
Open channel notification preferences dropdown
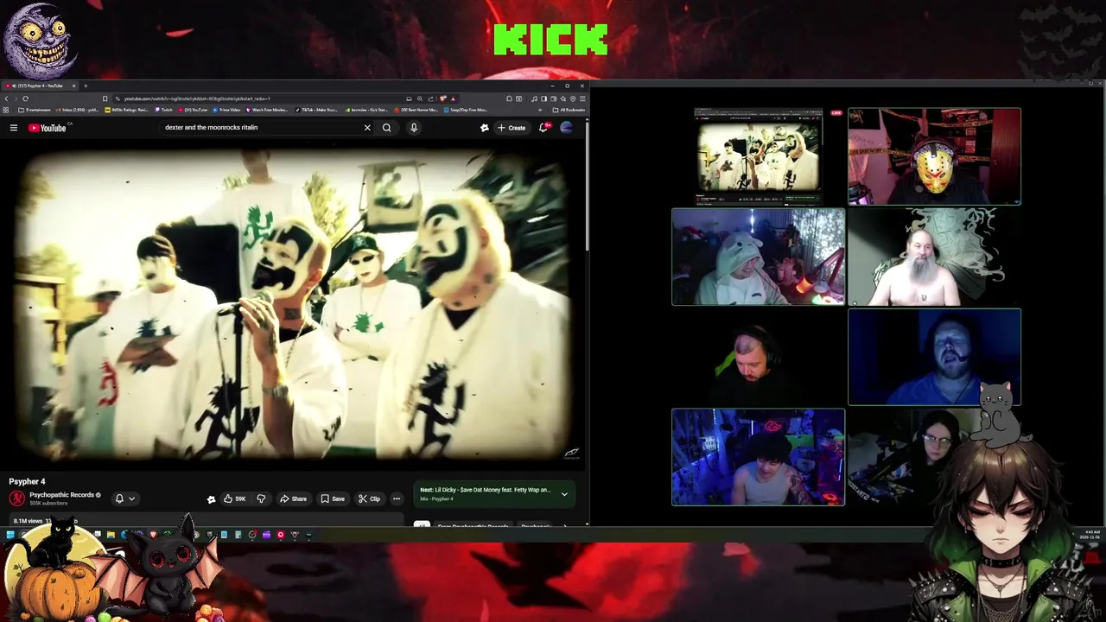pyautogui.click(x=125, y=498)
